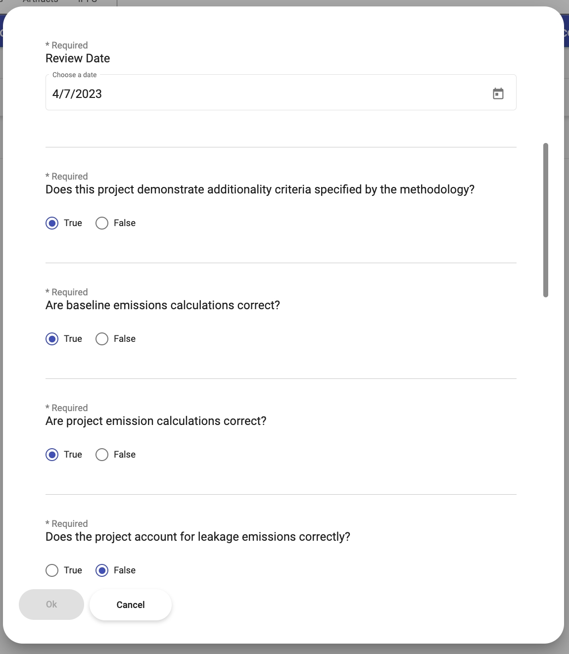This screenshot has height=654, width=569.
Task: Click the 'False' text label under leakage emissions
Action: (125, 570)
